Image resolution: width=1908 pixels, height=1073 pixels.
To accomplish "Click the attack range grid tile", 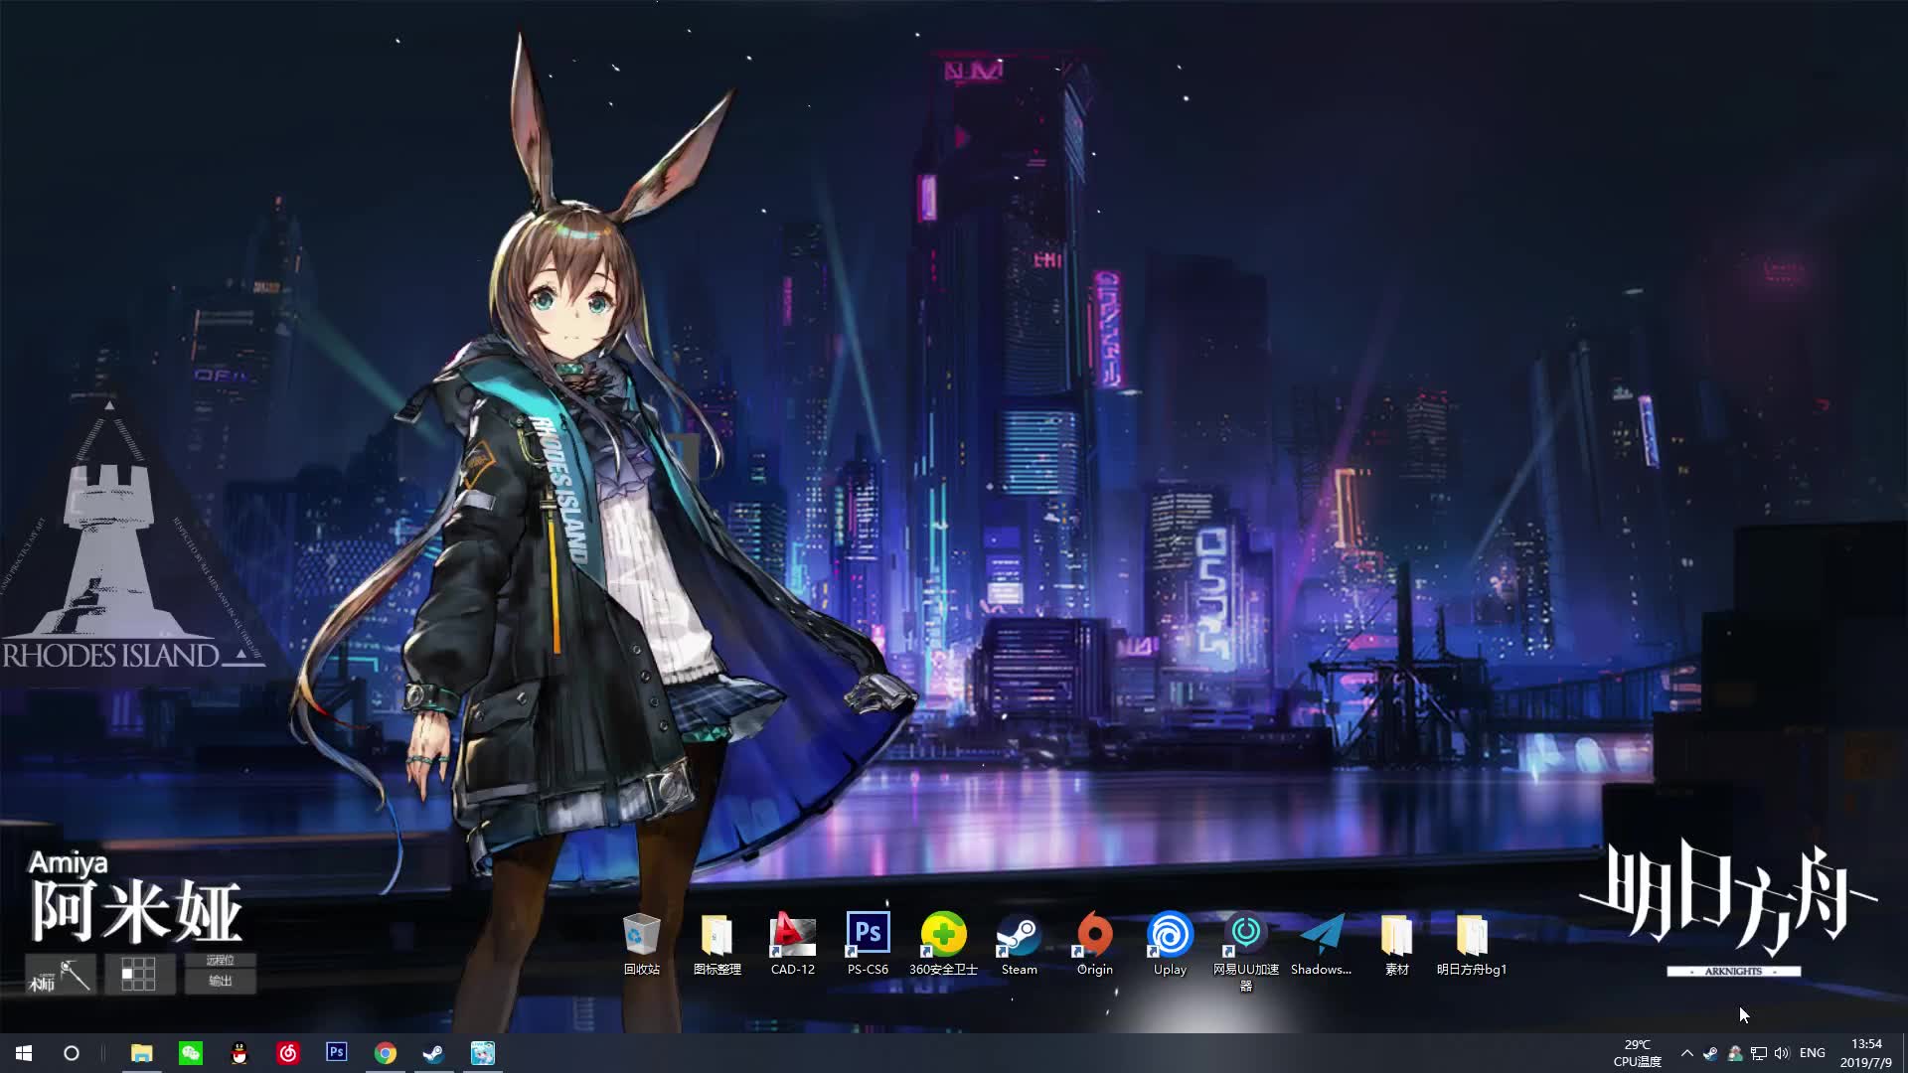I will (x=138, y=975).
